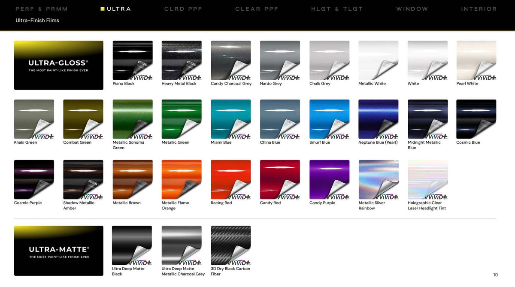Select the 3D Dry Black Carbon Fiber swatch
The height and width of the screenshot is (287, 515).
pos(231,245)
